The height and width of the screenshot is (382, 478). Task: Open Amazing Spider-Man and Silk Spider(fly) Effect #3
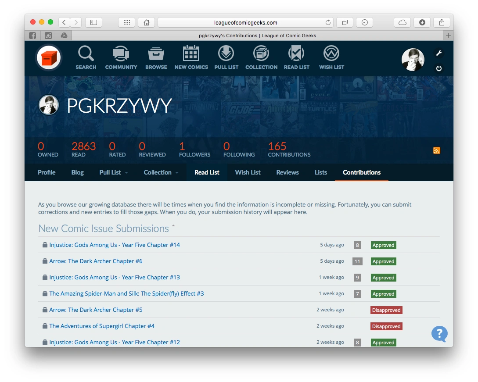[x=126, y=293]
